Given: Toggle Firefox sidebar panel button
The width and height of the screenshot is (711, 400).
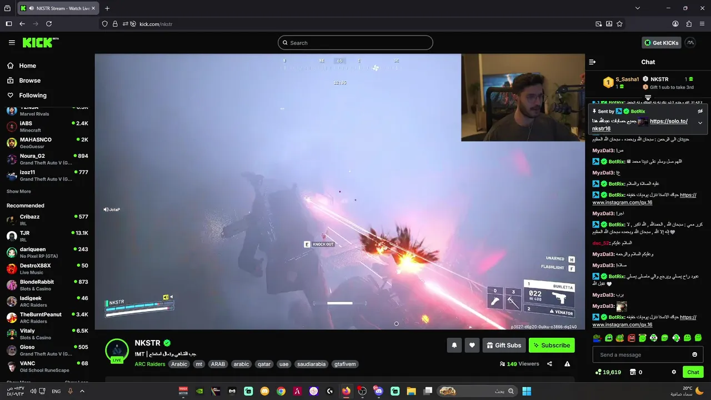Looking at the screenshot, I should click(8, 24).
